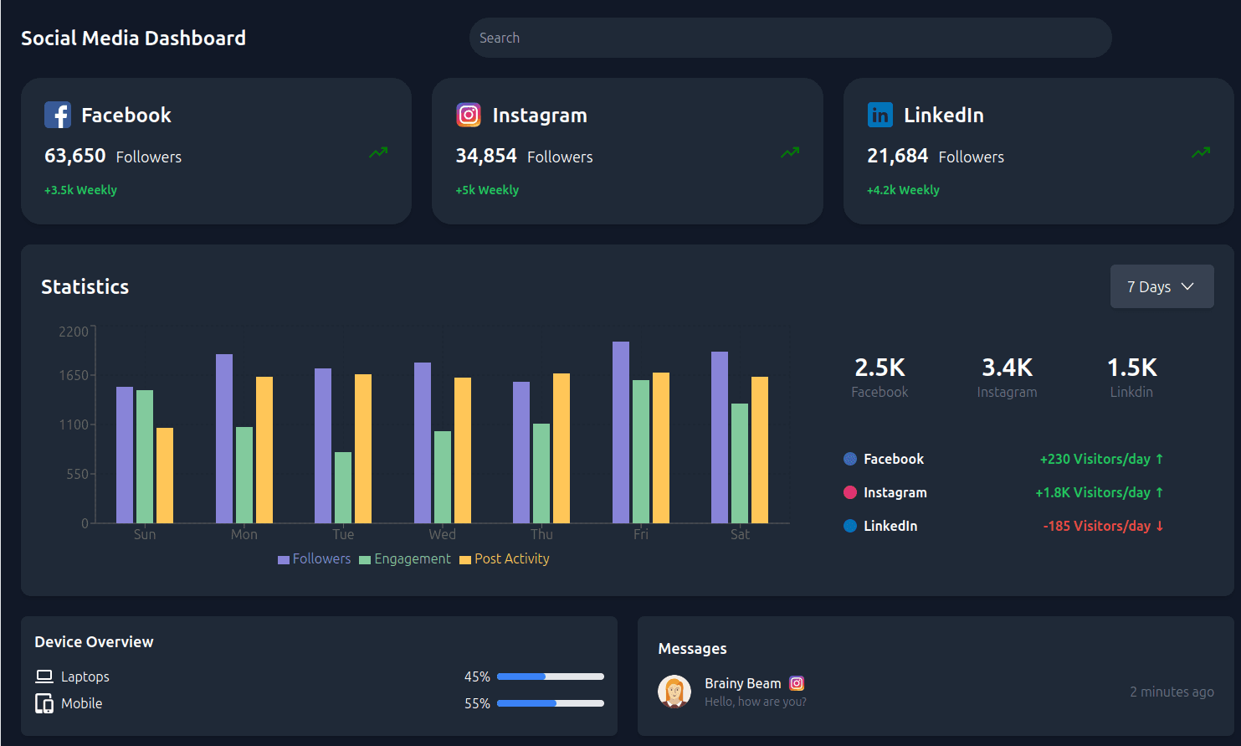
Task: Click the LinkedIn visitors per day stat
Action: 1103,526
